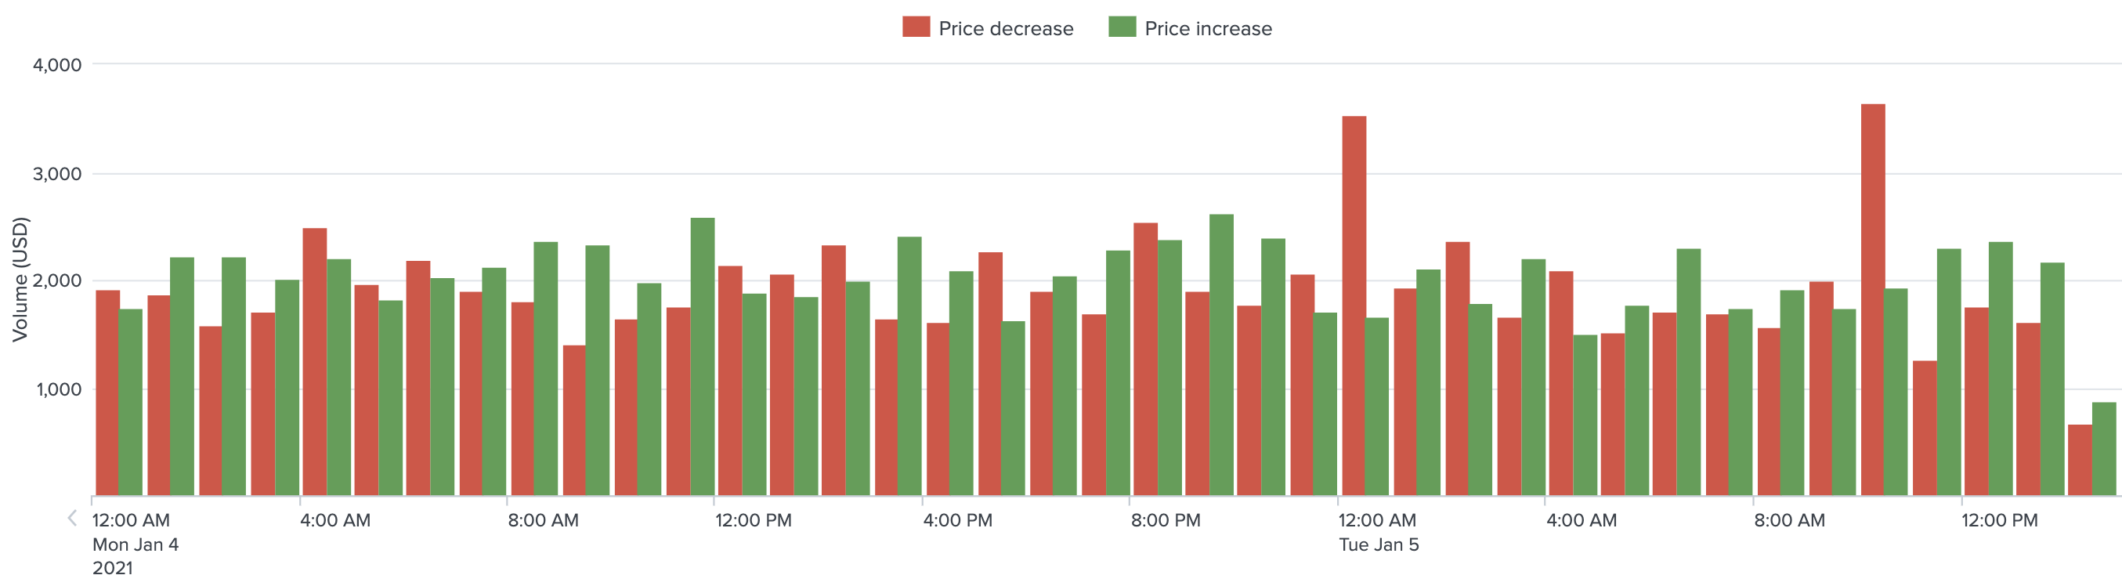Click the 4,000 y-axis value
Viewport: 2122px width, 586px height.
point(57,65)
